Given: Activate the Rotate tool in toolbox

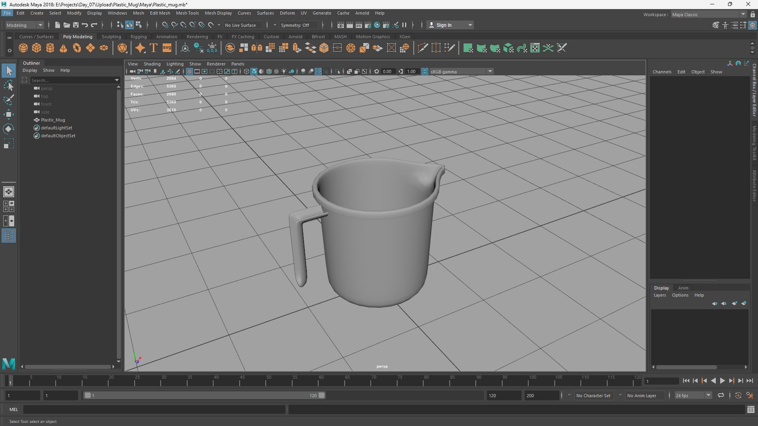Looking at the screenshot, I should click(x=9, y=129).
